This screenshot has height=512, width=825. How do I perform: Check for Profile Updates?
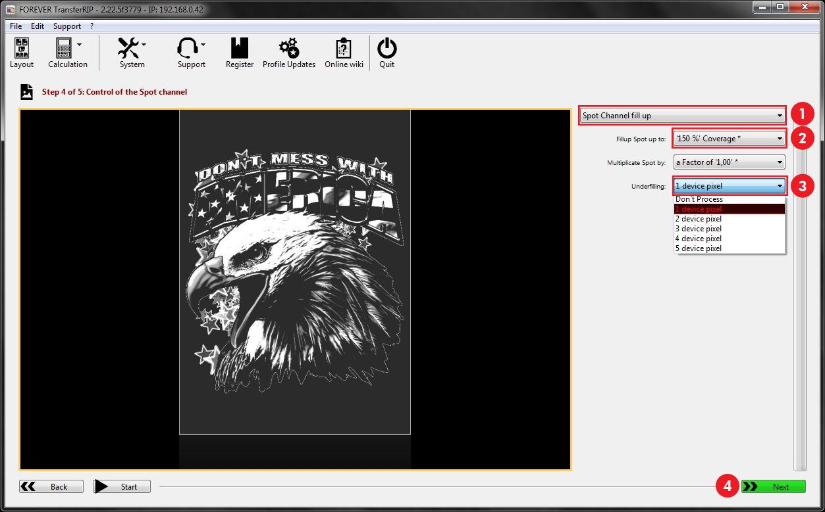(x=289, y=52)
